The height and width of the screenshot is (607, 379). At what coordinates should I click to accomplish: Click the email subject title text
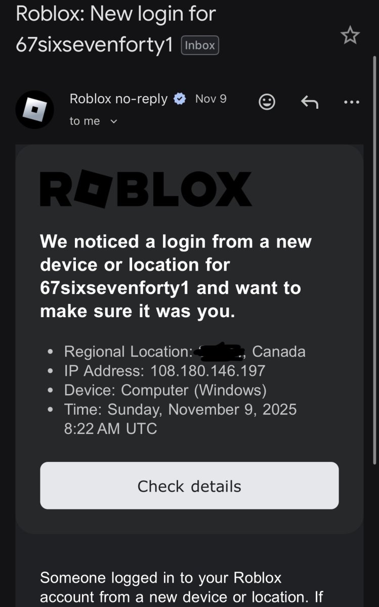115,29
